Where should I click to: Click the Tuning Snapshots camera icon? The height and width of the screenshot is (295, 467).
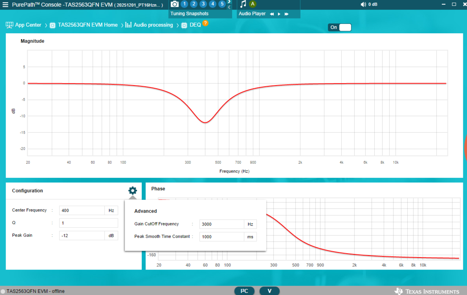tap(175, 4)
